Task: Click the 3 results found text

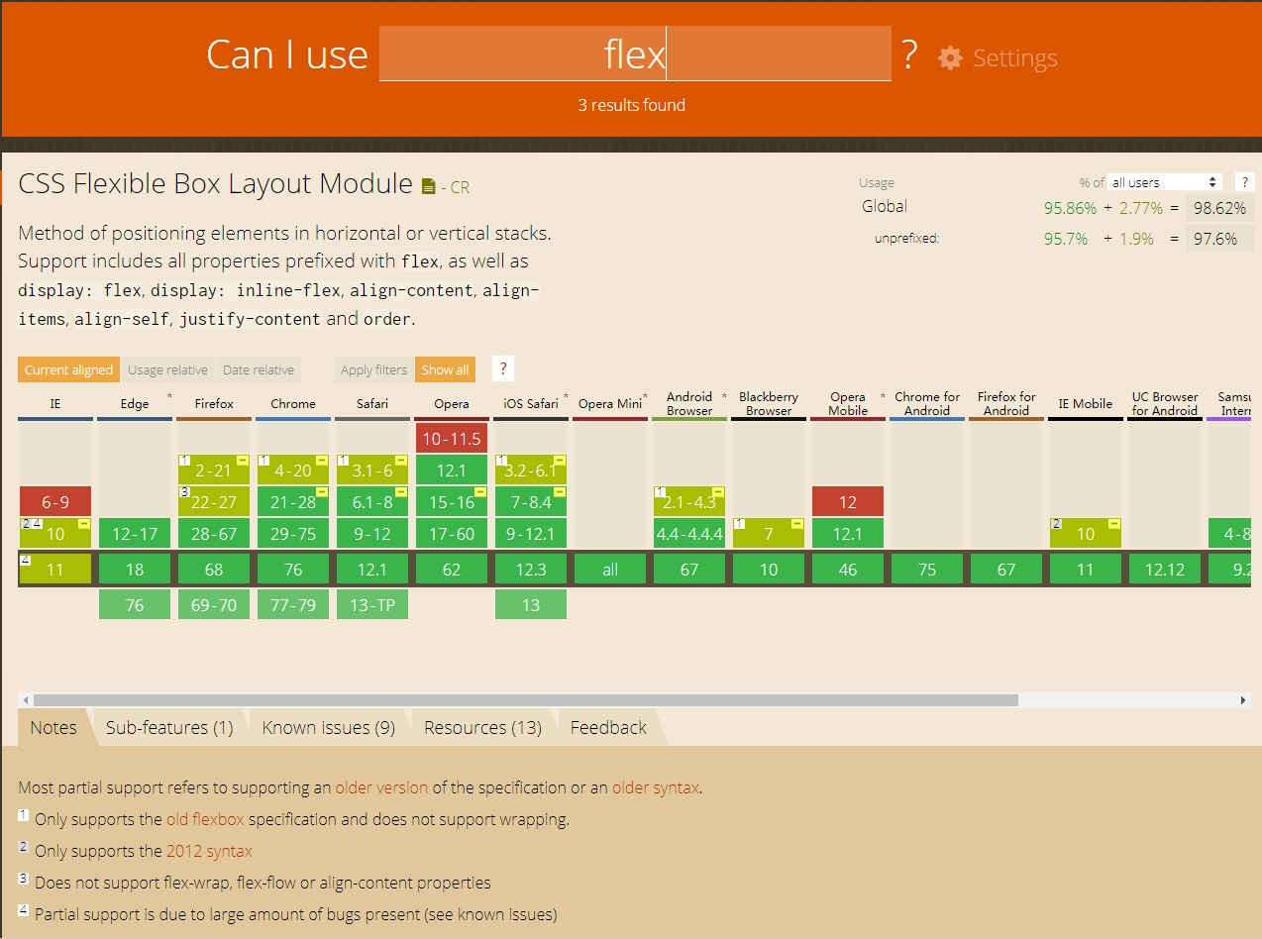Action: tap(632, 105)
